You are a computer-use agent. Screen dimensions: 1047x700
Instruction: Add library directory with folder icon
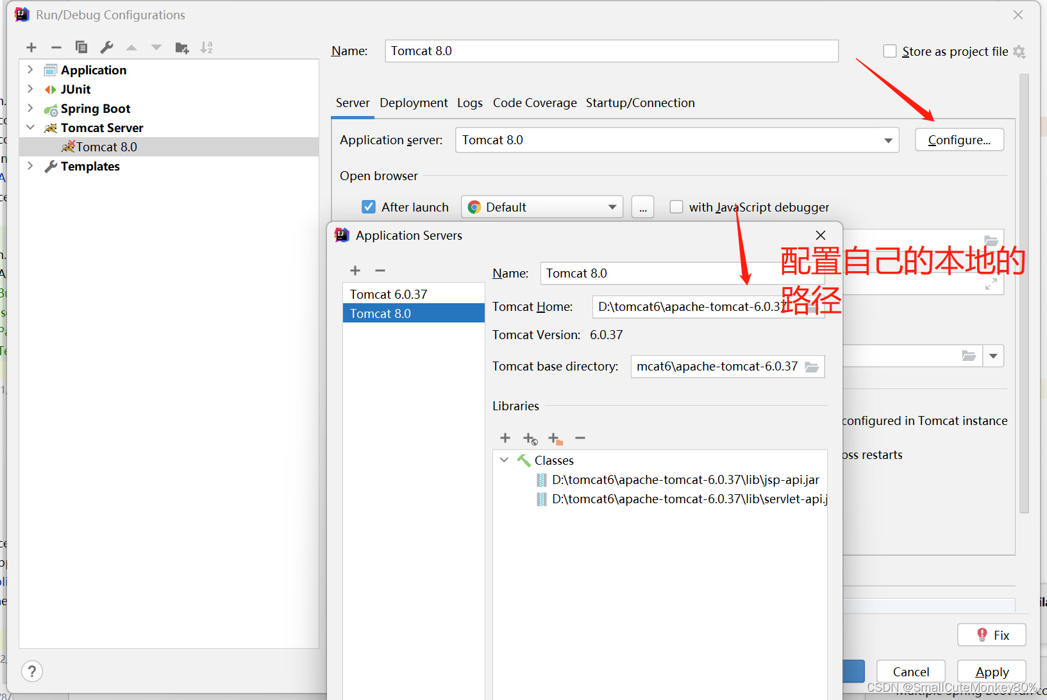click(x=555, y=438)
